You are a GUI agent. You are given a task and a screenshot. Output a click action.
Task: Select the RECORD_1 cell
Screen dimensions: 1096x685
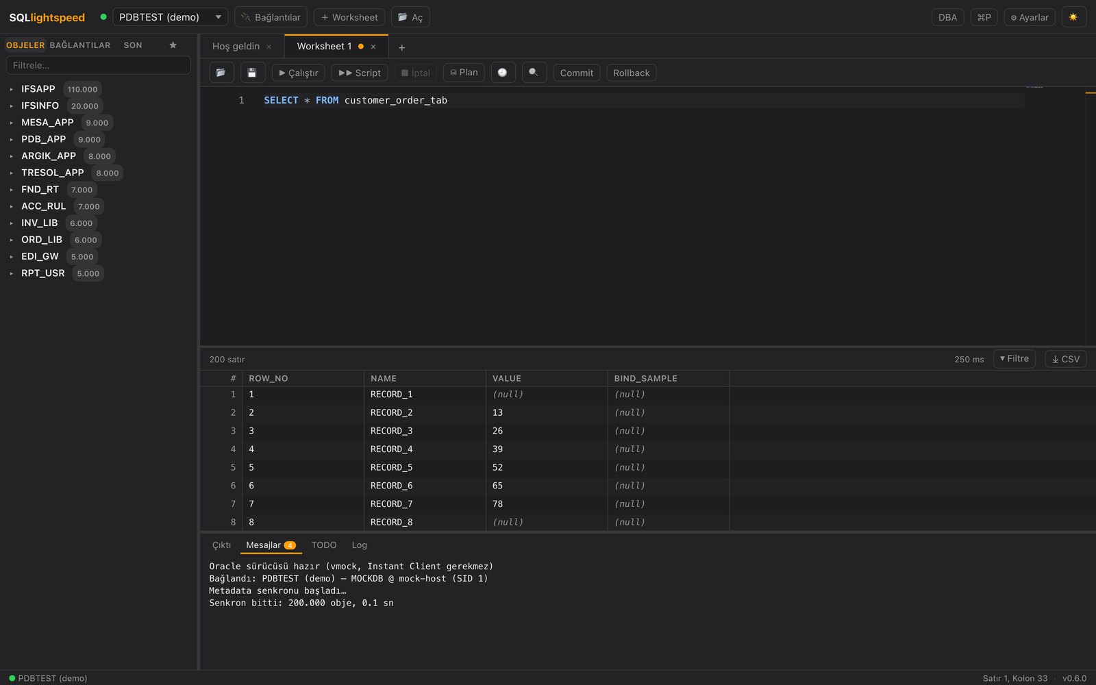(425, 395)
